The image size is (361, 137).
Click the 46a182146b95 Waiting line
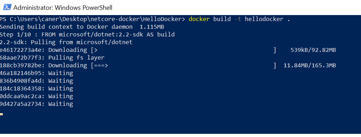tap(36, 73)
